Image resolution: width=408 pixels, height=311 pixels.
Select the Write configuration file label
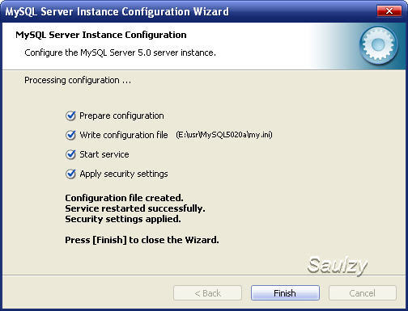click(x=124, y=135)
